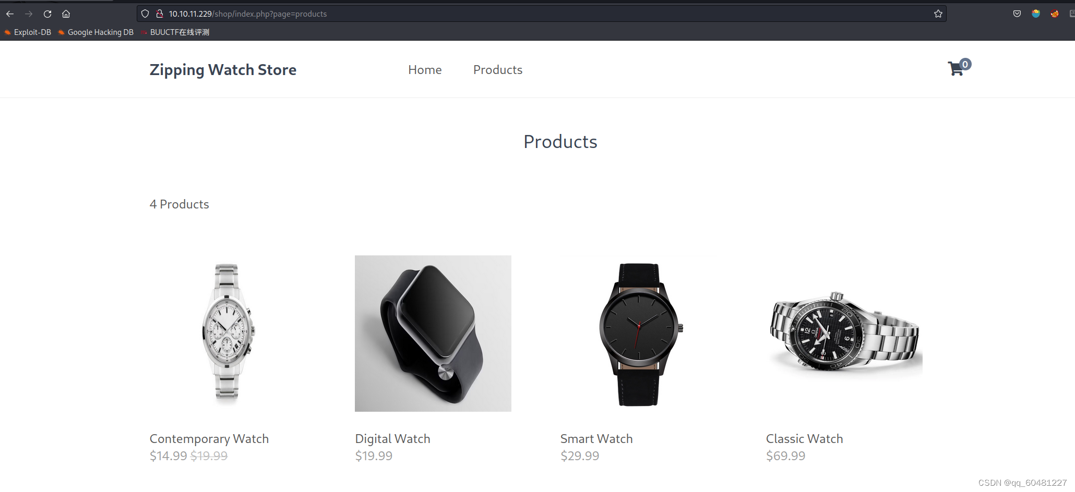Screen dimensions: 1075x492
Task: Open the Google Hacking DB bookmark
Action: pos(96,32)
